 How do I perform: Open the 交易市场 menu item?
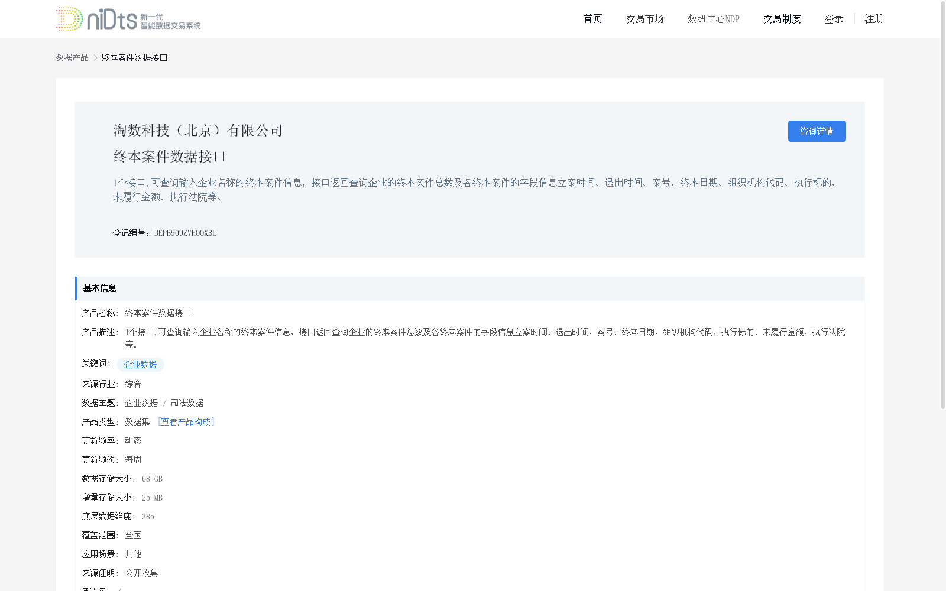[x=644, y=19]
